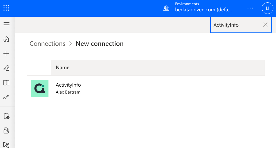Click the Create plus icon in sidebar
The height and width of the screenshot is (148, 276).
tap(6, 54)
